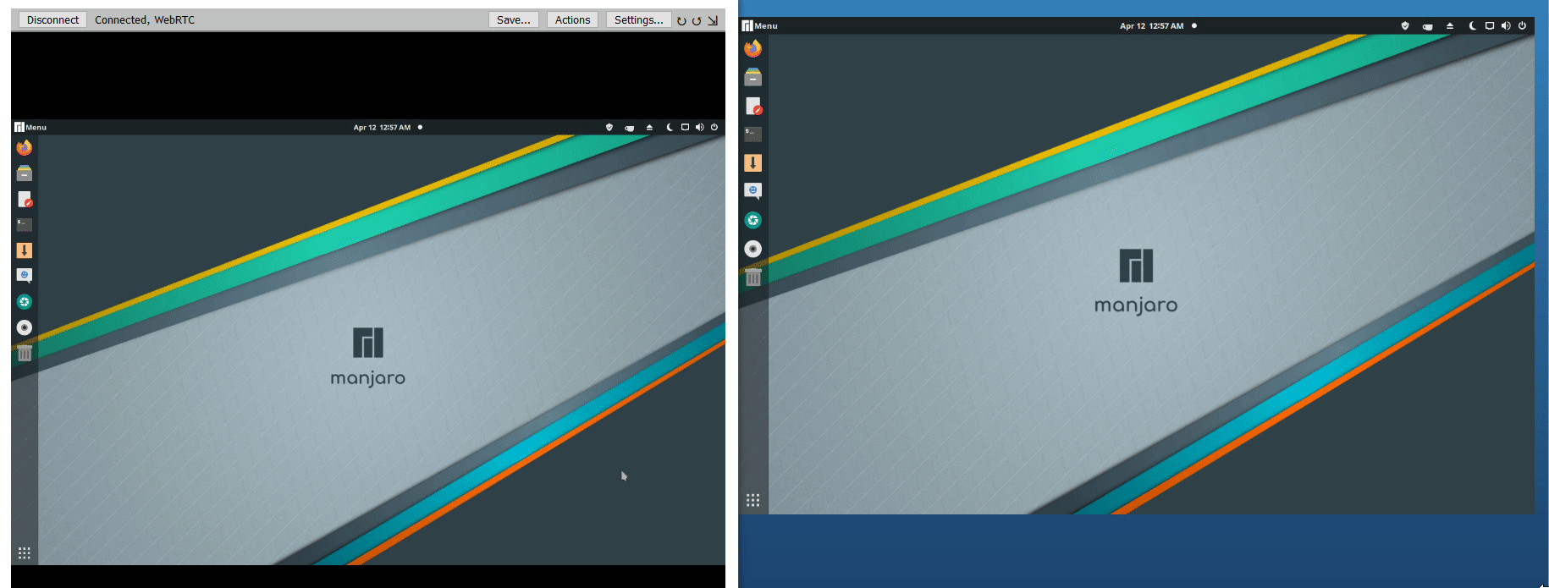The height and width of the screenshot is (588, 1549).
Task: Open file manager in the blue-background desktop dock
Action: 752,78
